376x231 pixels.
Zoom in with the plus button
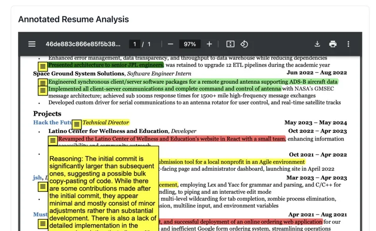click(209, 44)
